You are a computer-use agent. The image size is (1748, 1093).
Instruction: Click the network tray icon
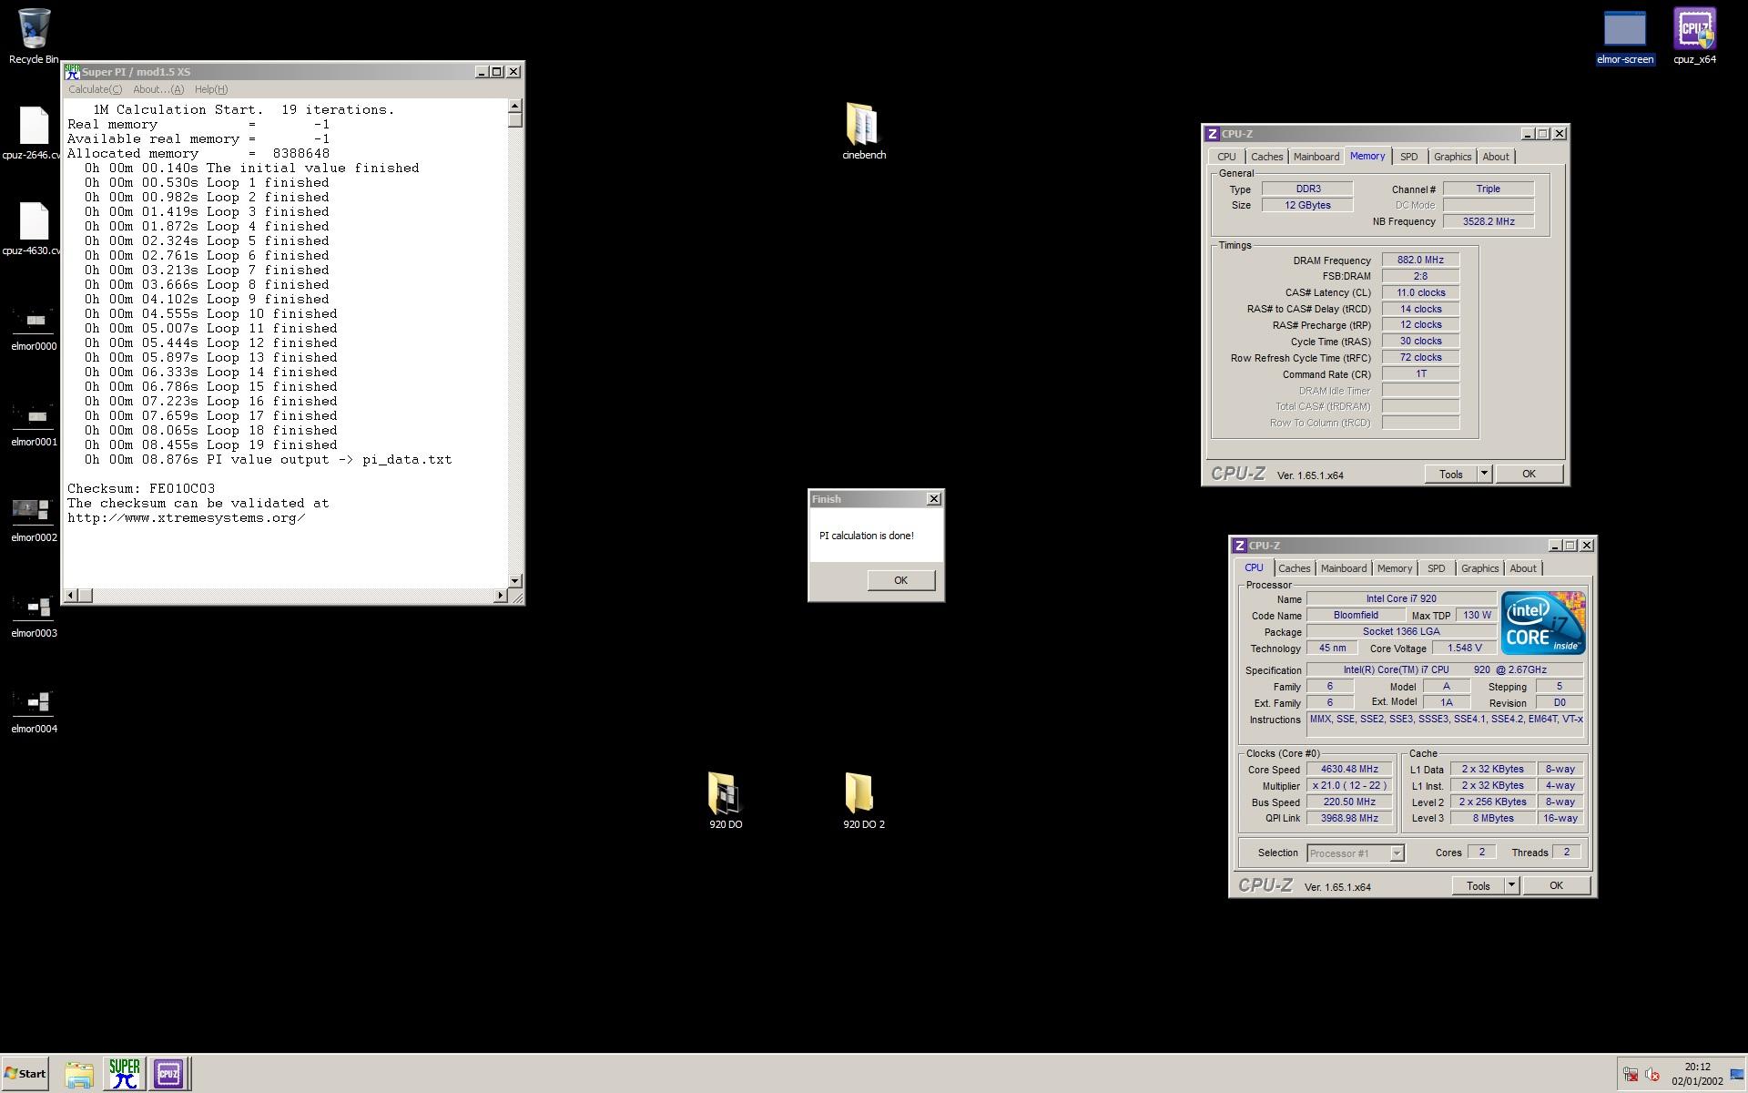pyautogui.click(x=1631, y=1075)
